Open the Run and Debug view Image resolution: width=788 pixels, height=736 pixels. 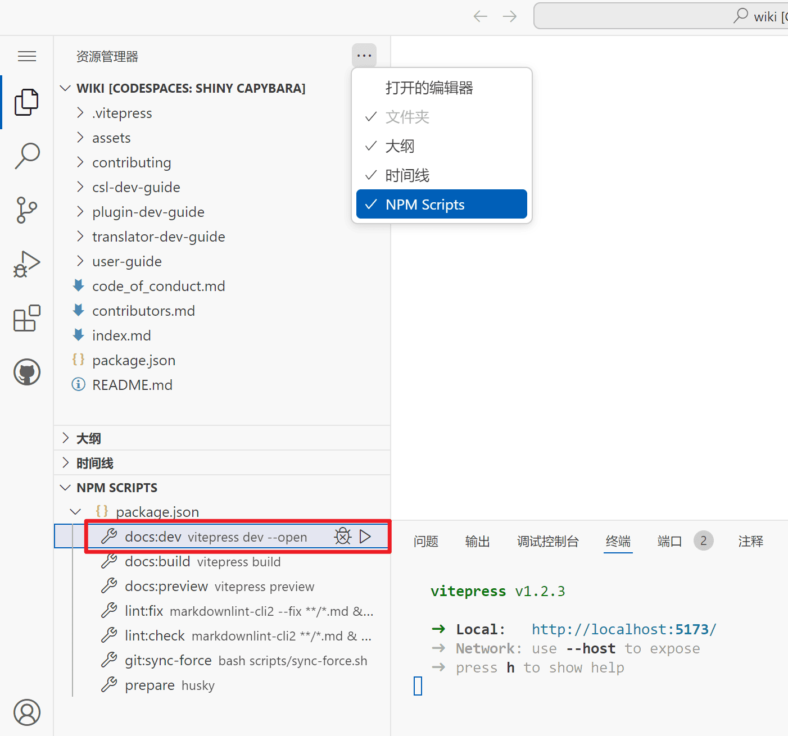26,263
